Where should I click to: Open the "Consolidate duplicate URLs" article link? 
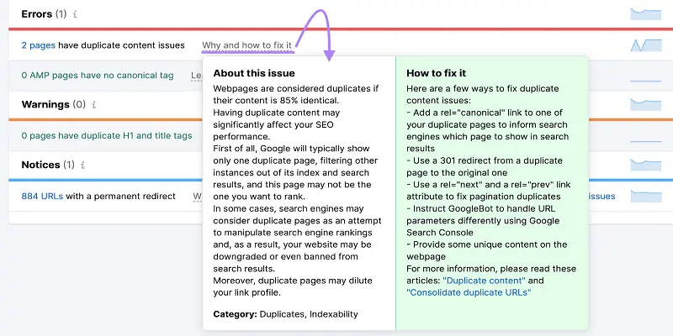tap(469, 292)
